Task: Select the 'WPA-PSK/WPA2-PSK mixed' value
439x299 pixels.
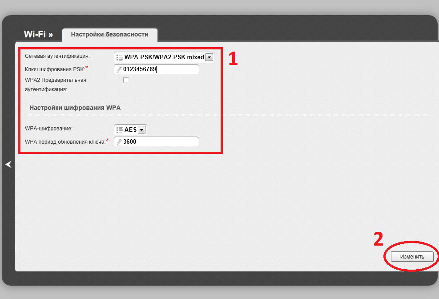Action: [164, 57]
